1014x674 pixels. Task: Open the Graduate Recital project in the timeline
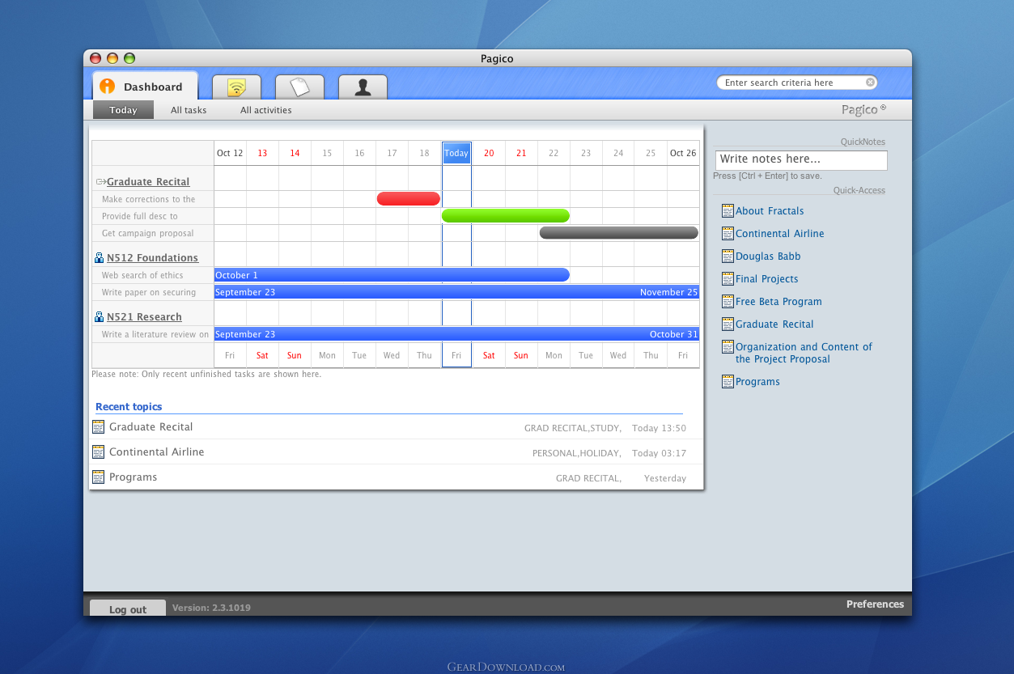tap(148, 182)
